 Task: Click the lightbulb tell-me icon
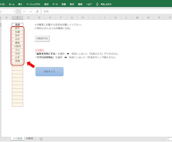pos(97,4)
